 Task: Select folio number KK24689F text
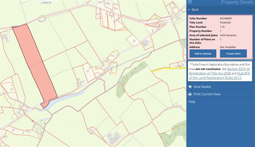pyautogui.click(x=226, y=18)
